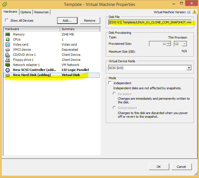Open the Resources tab
Viewport: 199px width, 178px height.
(x=42, y=12)
